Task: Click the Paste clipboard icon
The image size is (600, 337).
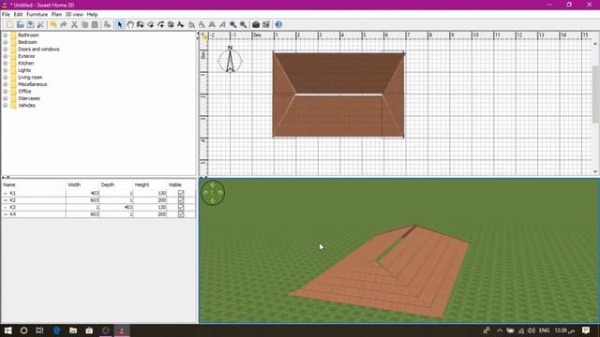Action: tap(95, 24)
